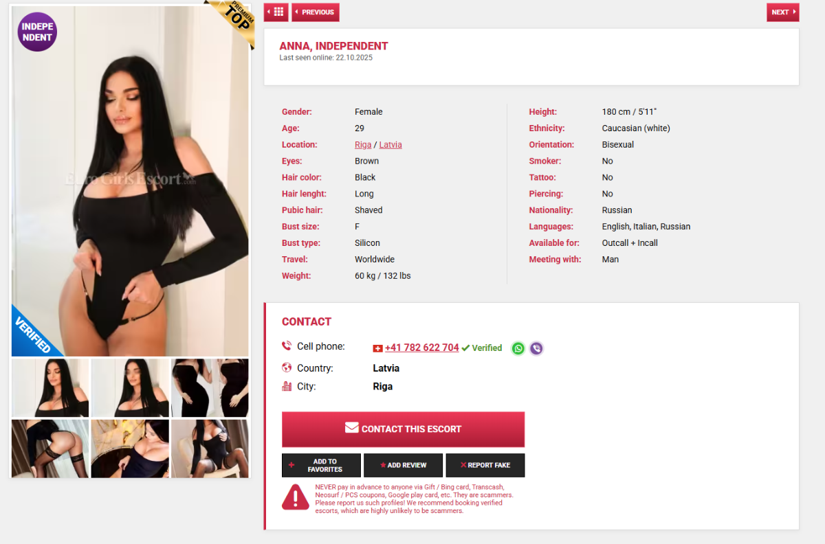Click Contact This Escort button
Image resolution: width=825 pixels, height=544 pixels.
point(403,429)
